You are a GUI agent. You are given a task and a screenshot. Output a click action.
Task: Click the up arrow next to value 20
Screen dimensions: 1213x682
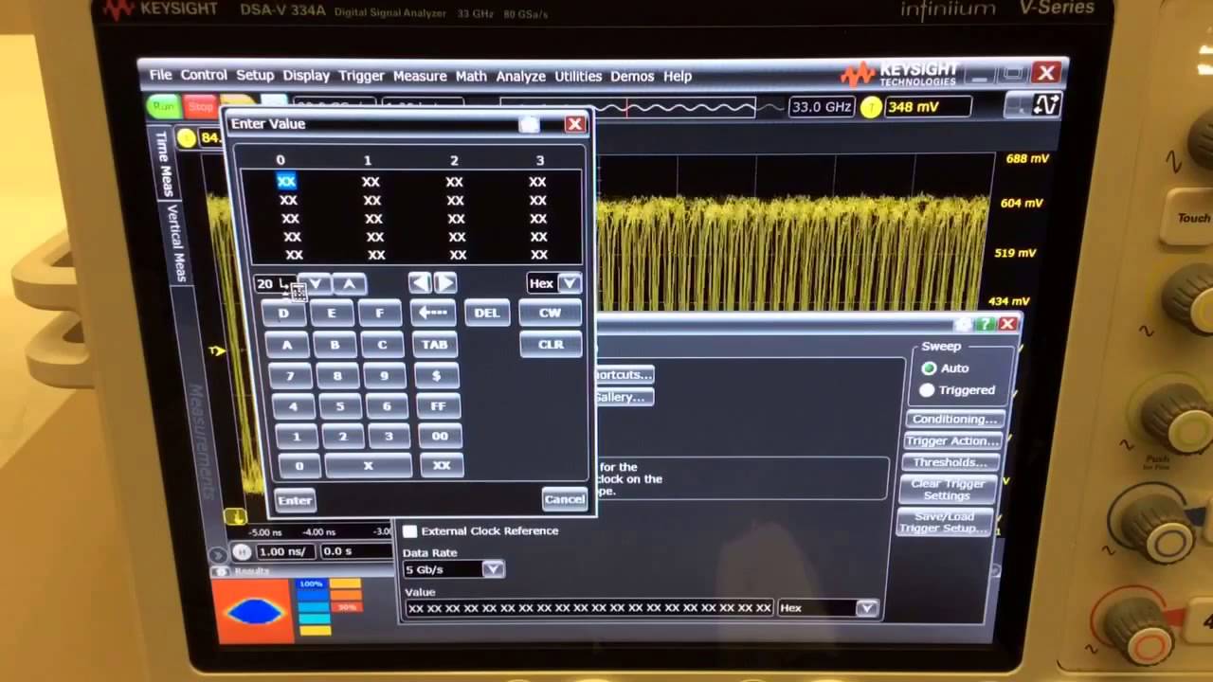(350, 283)
